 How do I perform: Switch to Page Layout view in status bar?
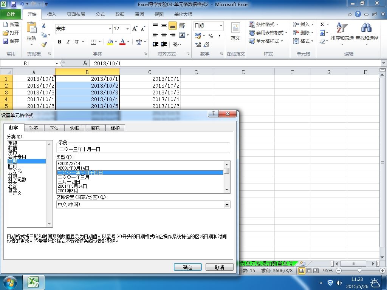pos(309,270)
